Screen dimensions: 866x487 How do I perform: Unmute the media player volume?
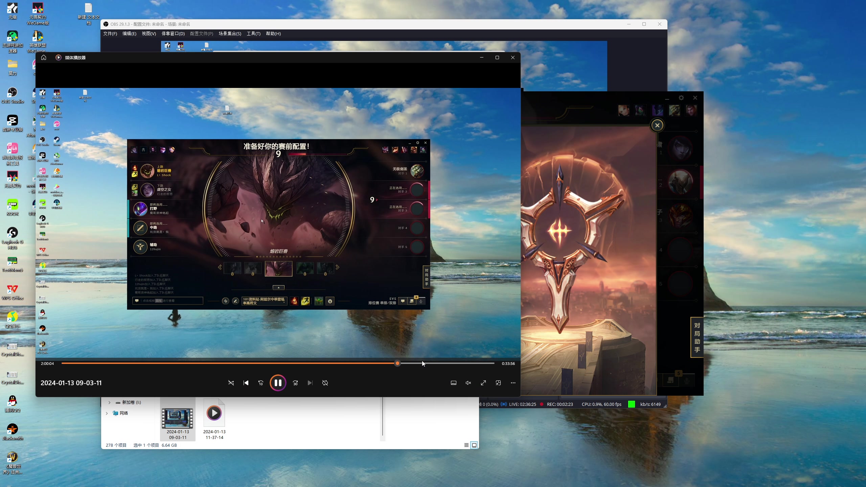tap(468, 383)
